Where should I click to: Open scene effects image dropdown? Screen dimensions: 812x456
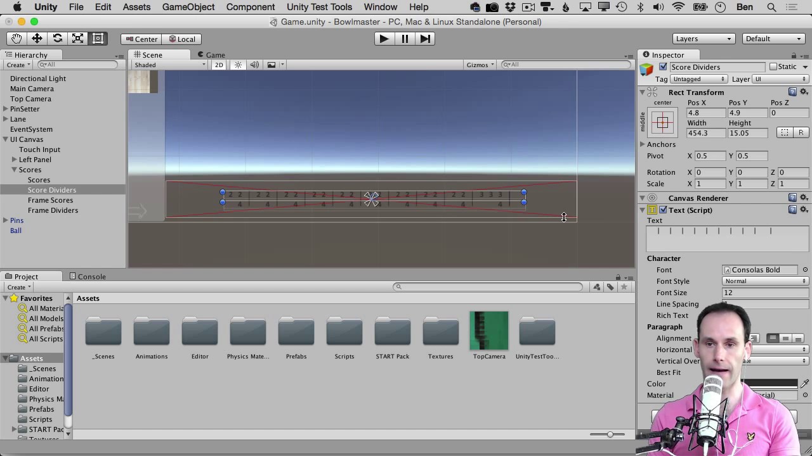coord(275,65)
